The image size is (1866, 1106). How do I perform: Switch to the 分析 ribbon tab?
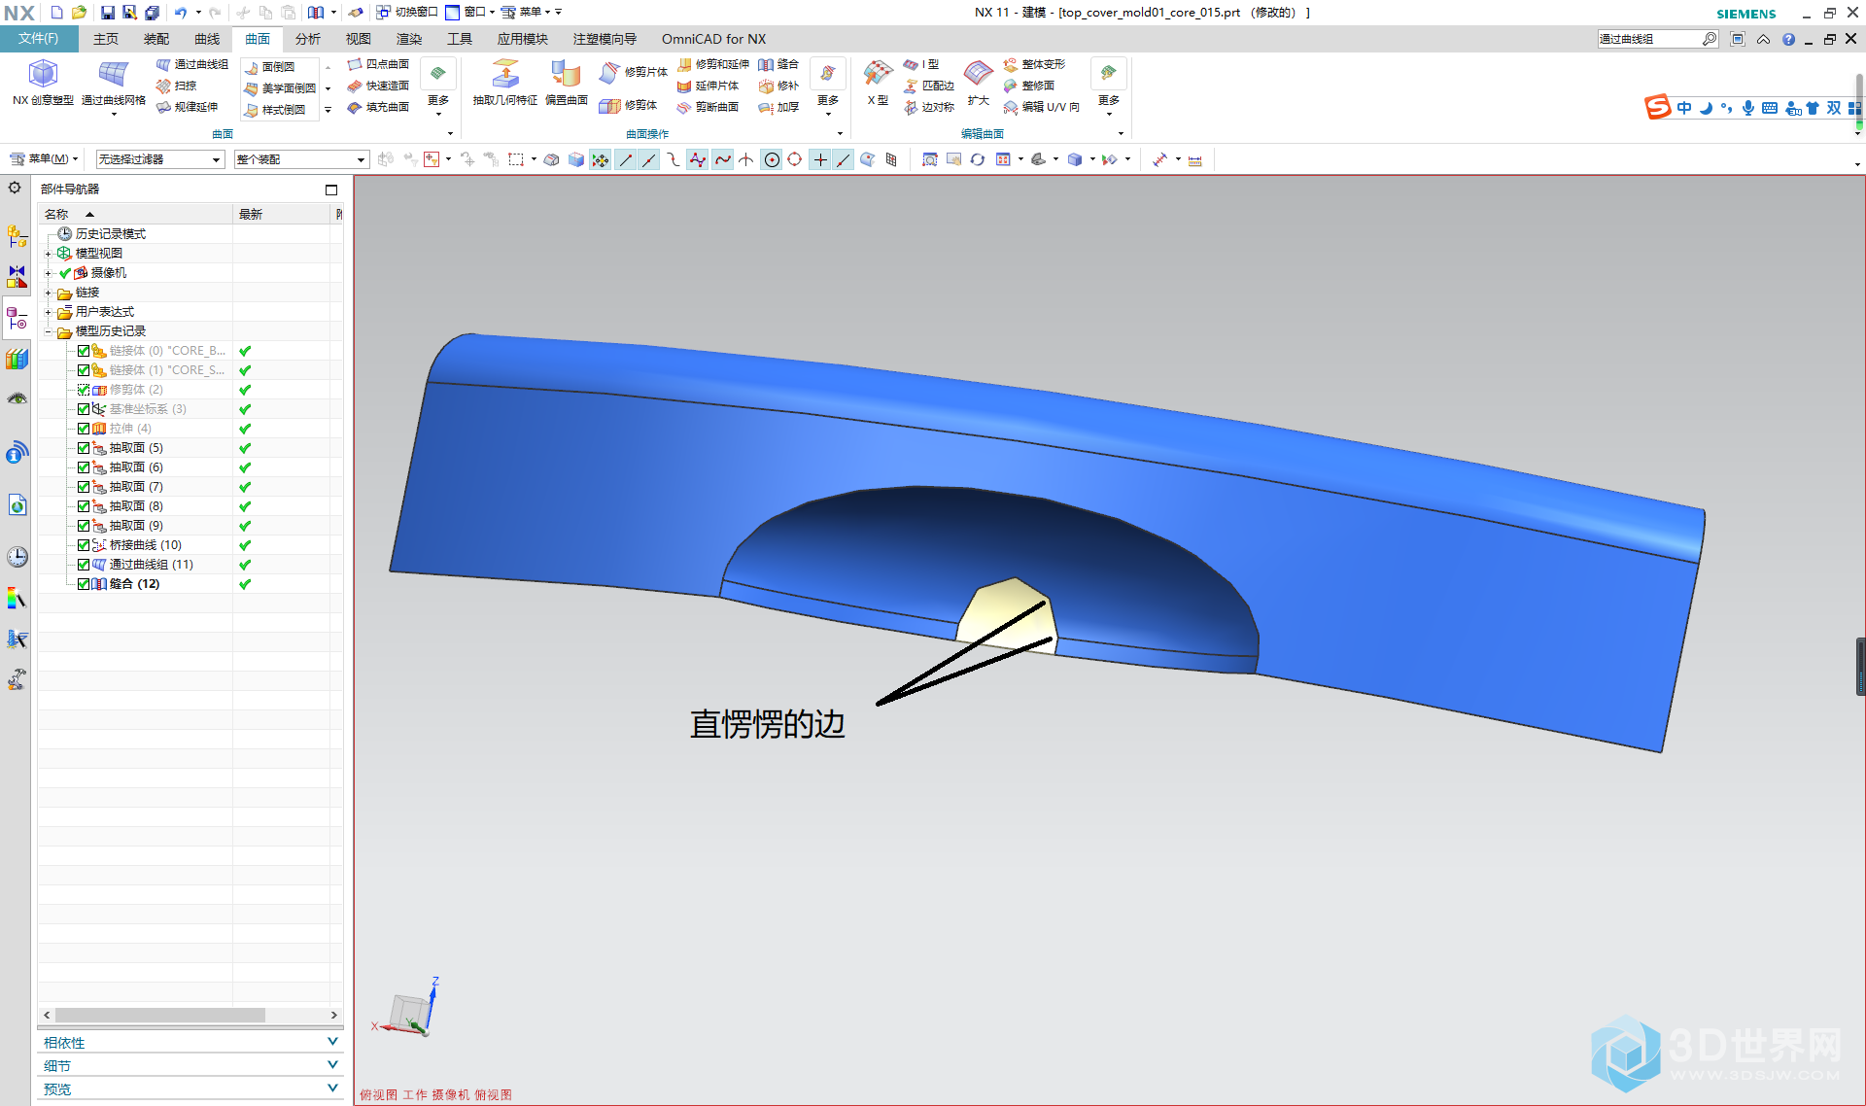[x=308, y=39]
